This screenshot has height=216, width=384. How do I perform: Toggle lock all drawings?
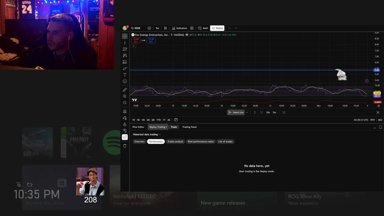(125, 124)
